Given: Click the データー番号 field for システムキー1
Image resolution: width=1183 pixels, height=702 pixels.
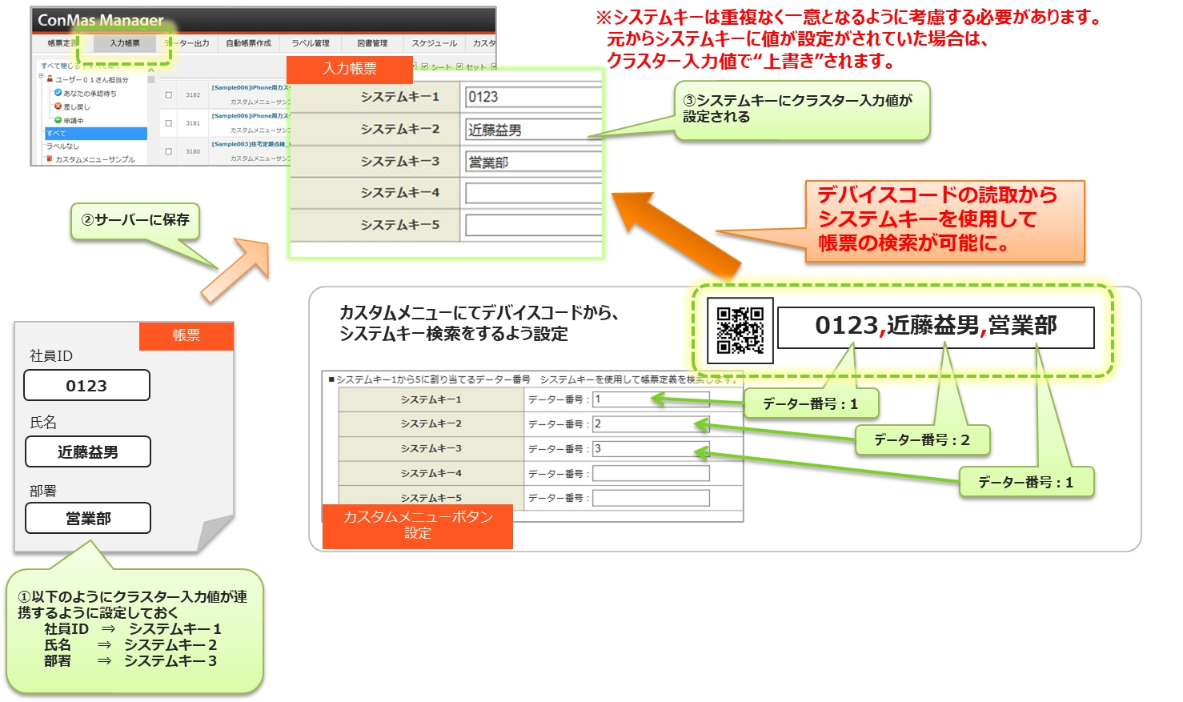Looking at the screenshot, I should point(650,399).
